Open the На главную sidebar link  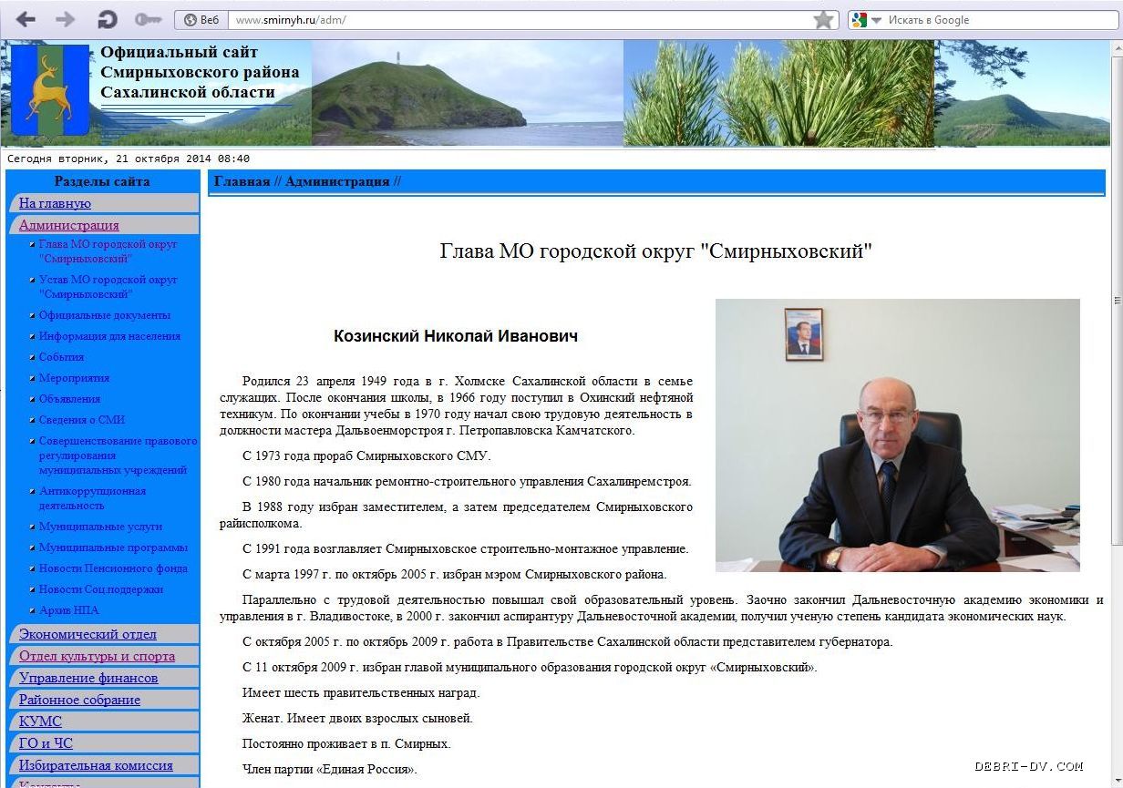tap(55, 203)
